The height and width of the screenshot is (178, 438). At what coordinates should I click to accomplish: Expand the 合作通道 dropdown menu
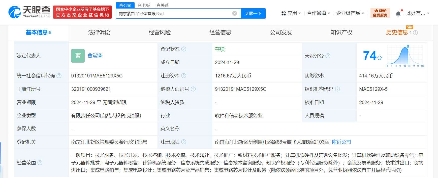(319, 13)
